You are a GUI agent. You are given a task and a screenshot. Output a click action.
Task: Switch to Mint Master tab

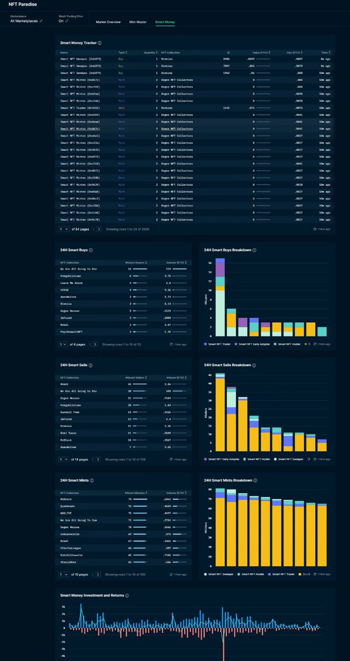pyautogui.click(x=138, y=22)
